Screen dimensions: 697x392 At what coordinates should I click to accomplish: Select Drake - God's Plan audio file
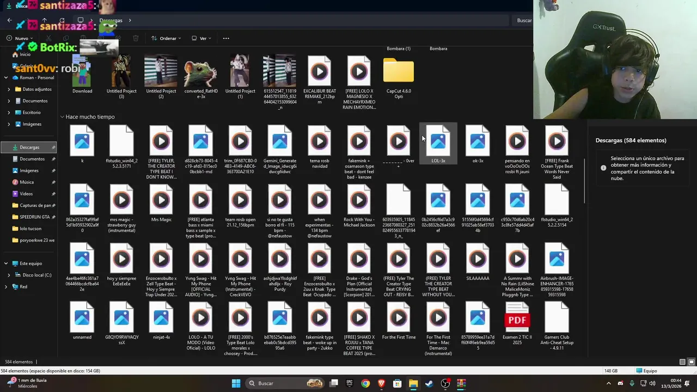(x=359, y=270)
